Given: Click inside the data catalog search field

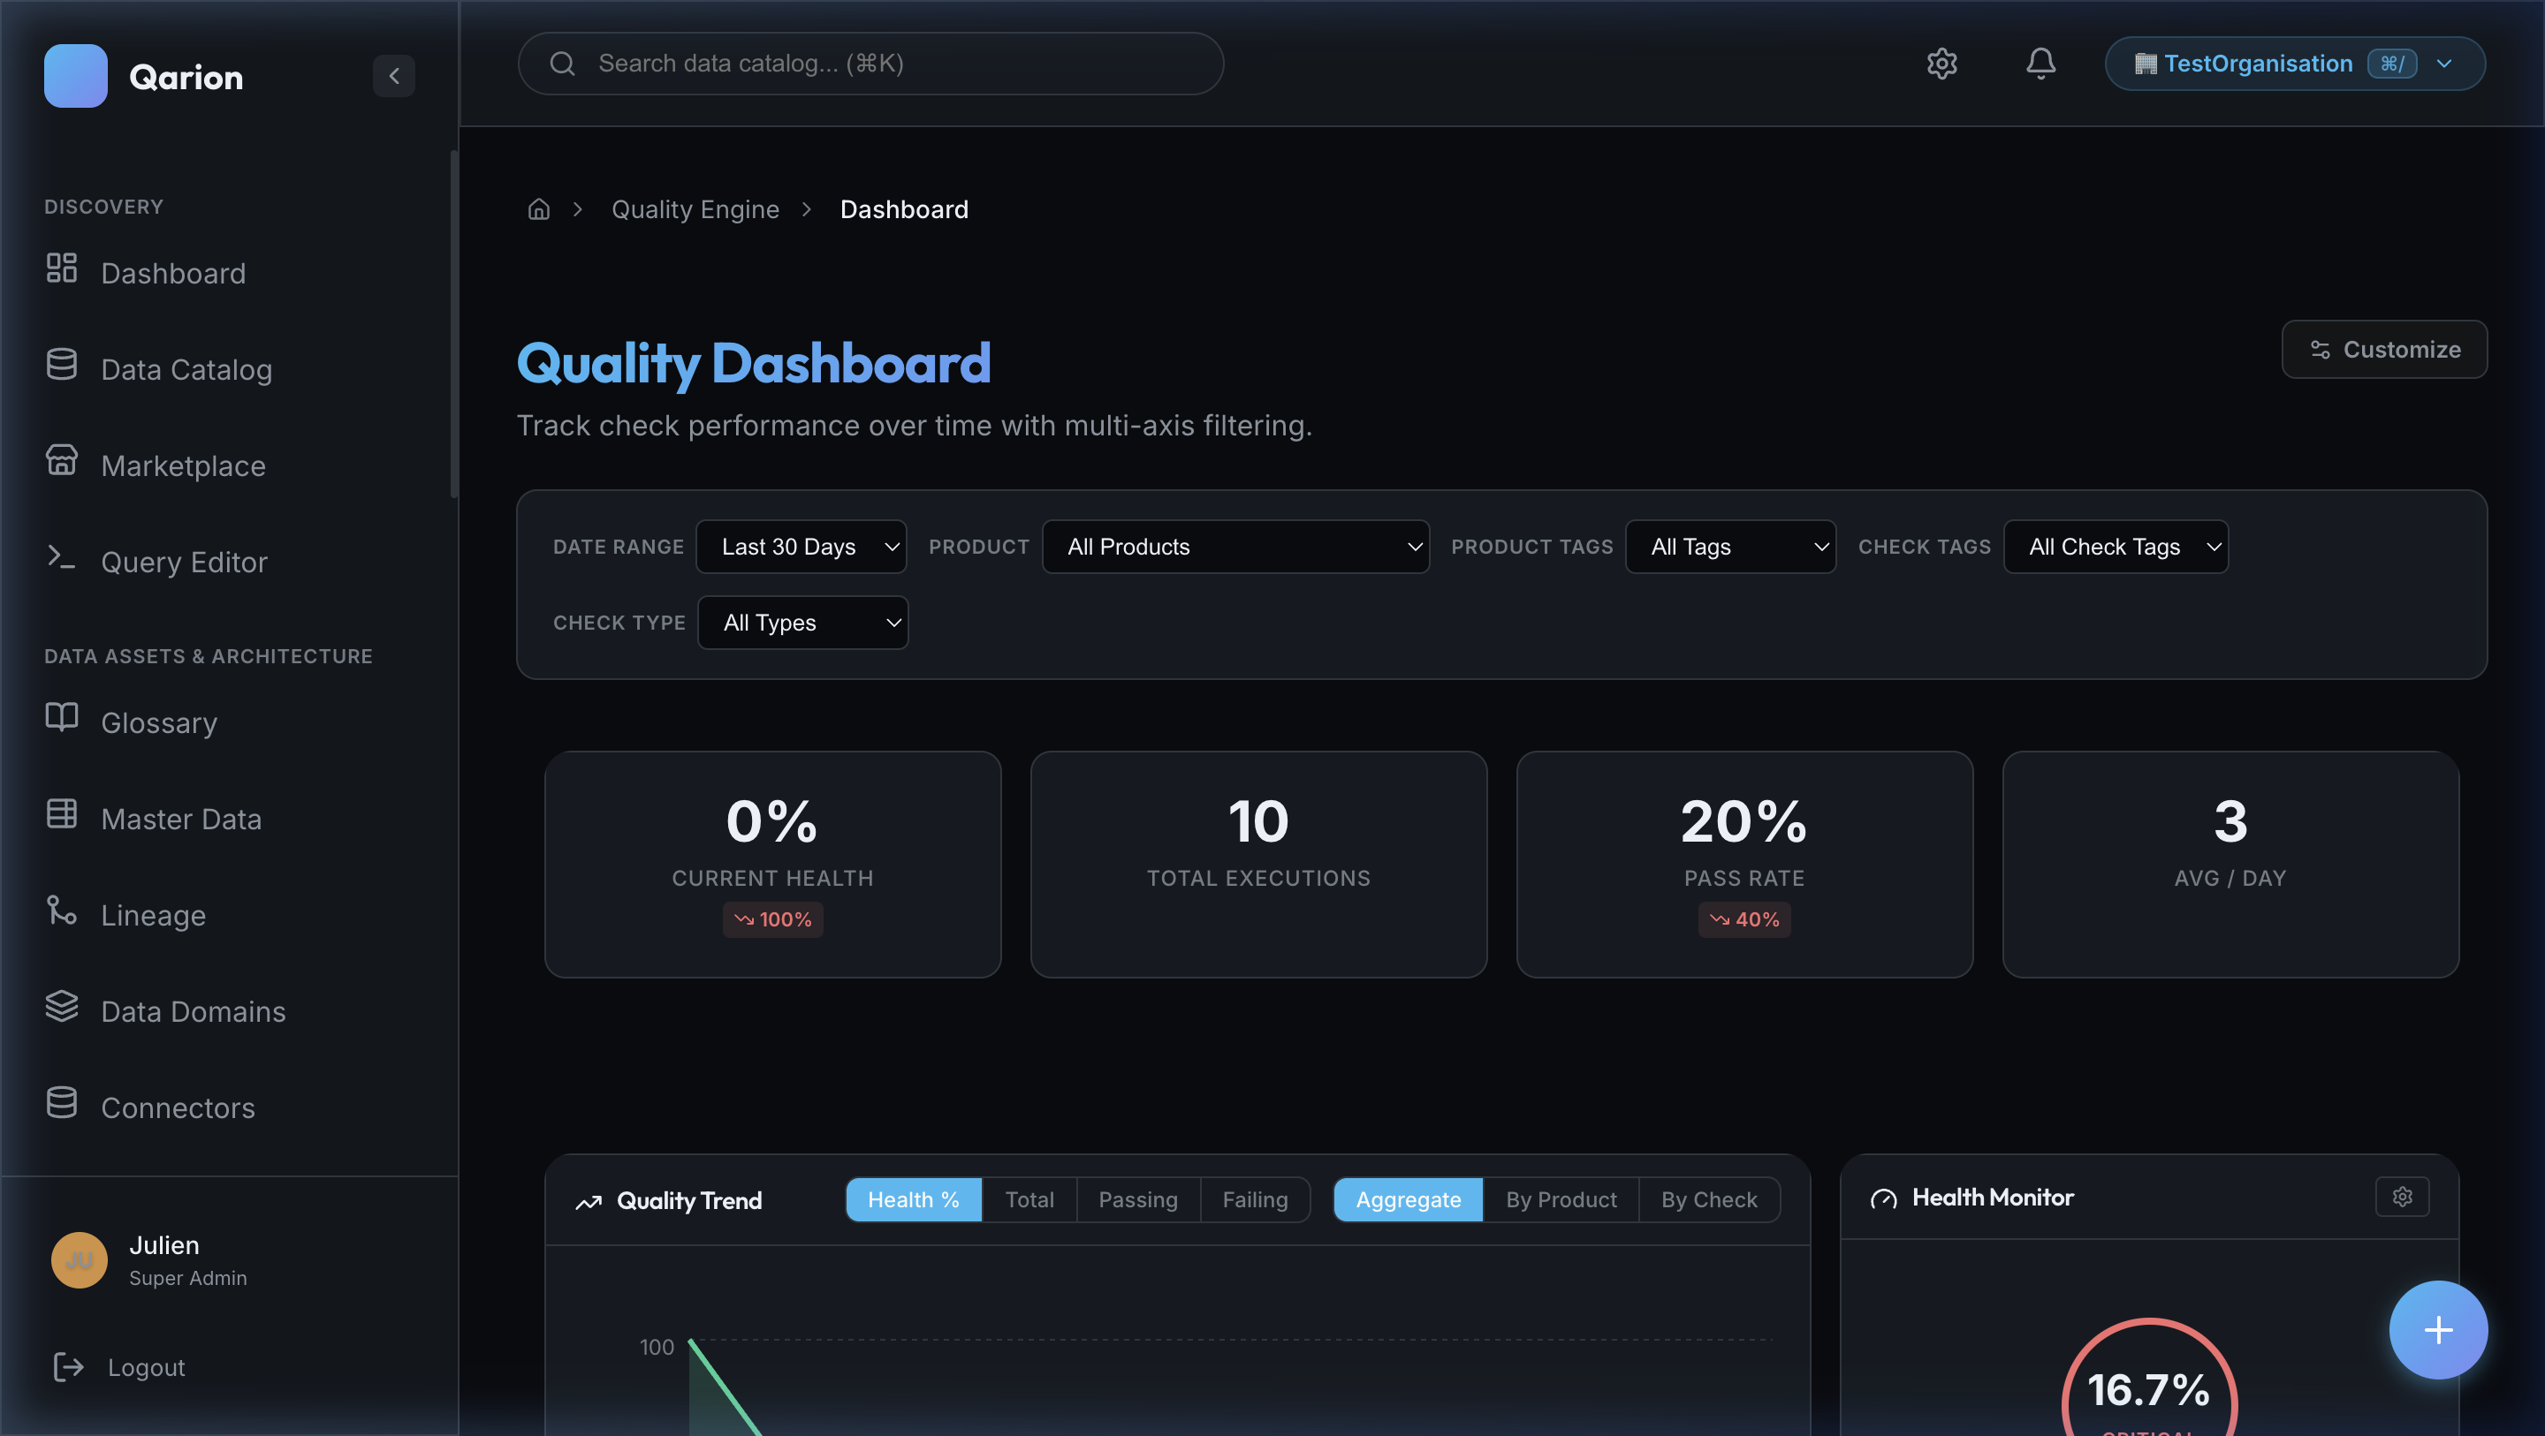Looking at the screenshot, I should 870,64.
